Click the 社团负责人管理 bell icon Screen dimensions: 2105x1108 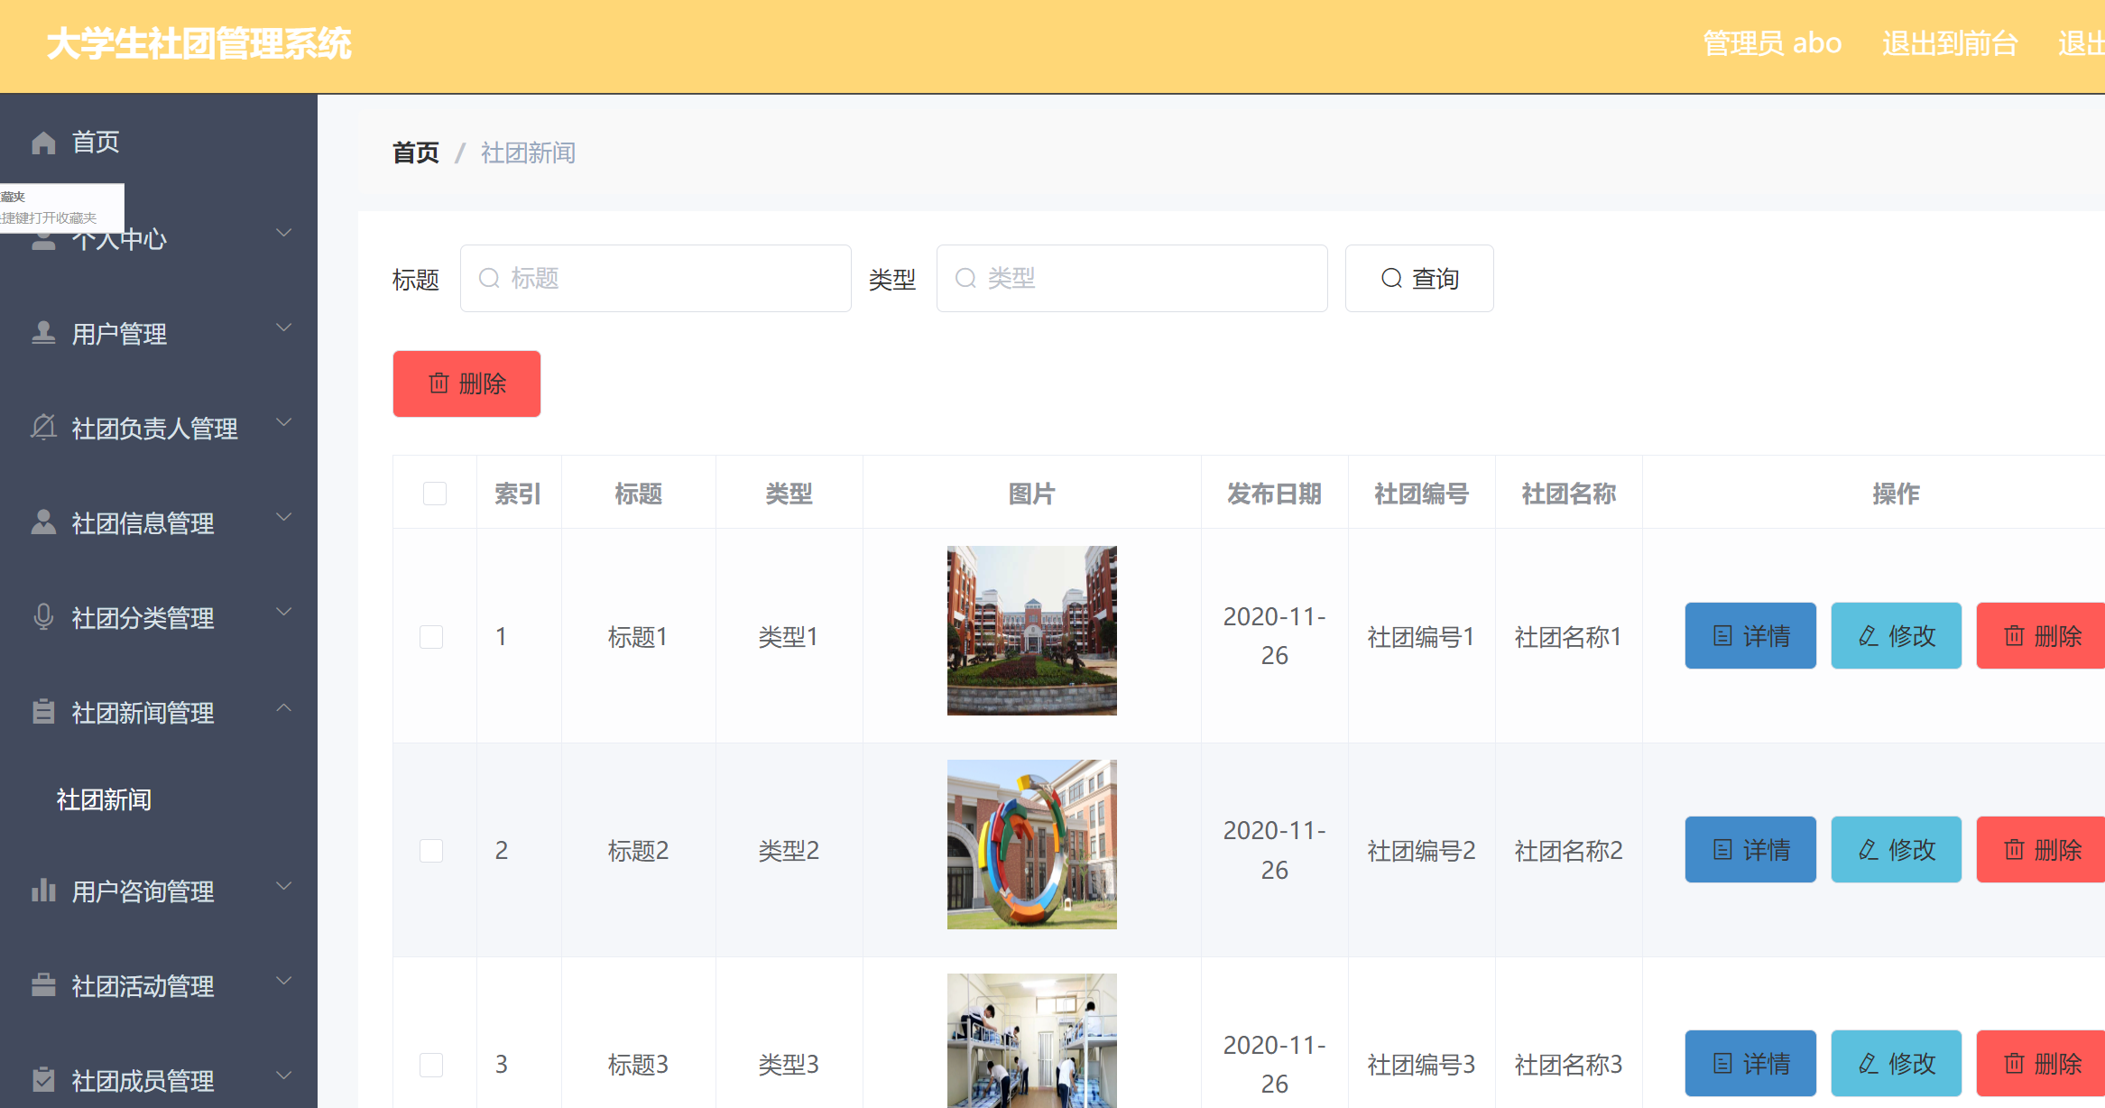click(43, 428)
